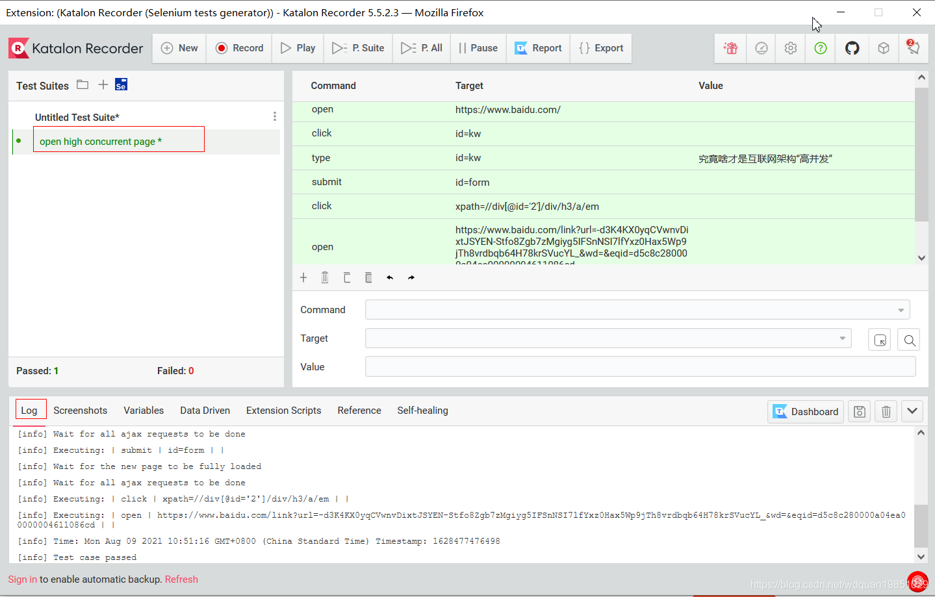Open the speed gauge icon

(x=762, y=48)
